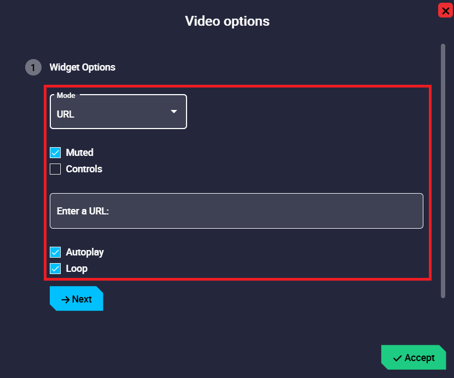Click the Mode dropdown caret arrow
Image resolution: width=454 pixels, height=378 pixels.
[x=174, y=112]
